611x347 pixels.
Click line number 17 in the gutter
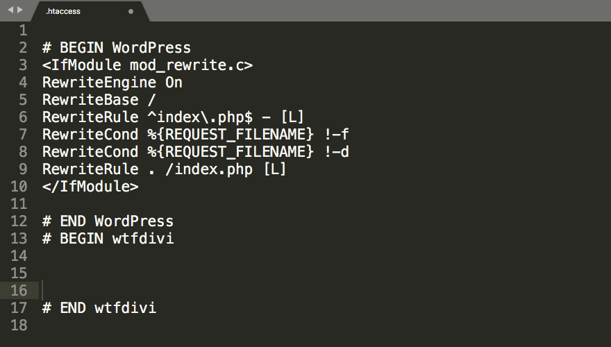pyautogui.click(x=19, y=307)
